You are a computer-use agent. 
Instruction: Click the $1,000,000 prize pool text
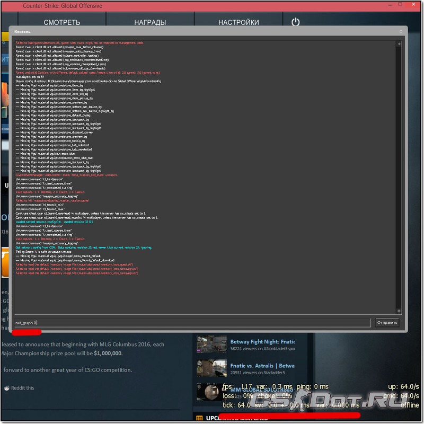(108, 354)
